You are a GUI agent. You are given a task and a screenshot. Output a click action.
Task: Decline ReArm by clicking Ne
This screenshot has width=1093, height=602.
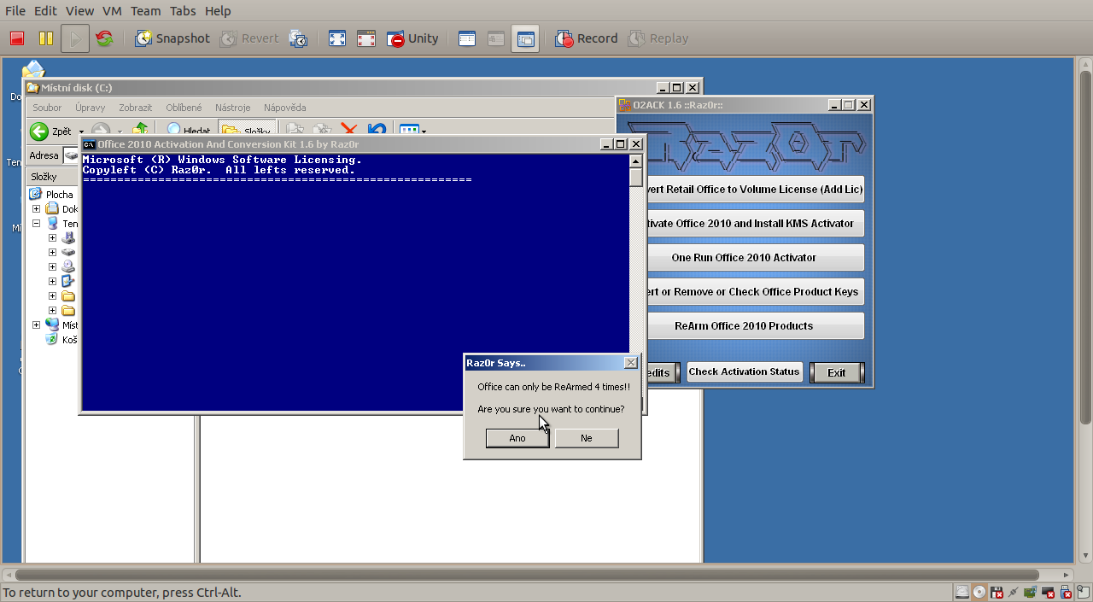587,438
